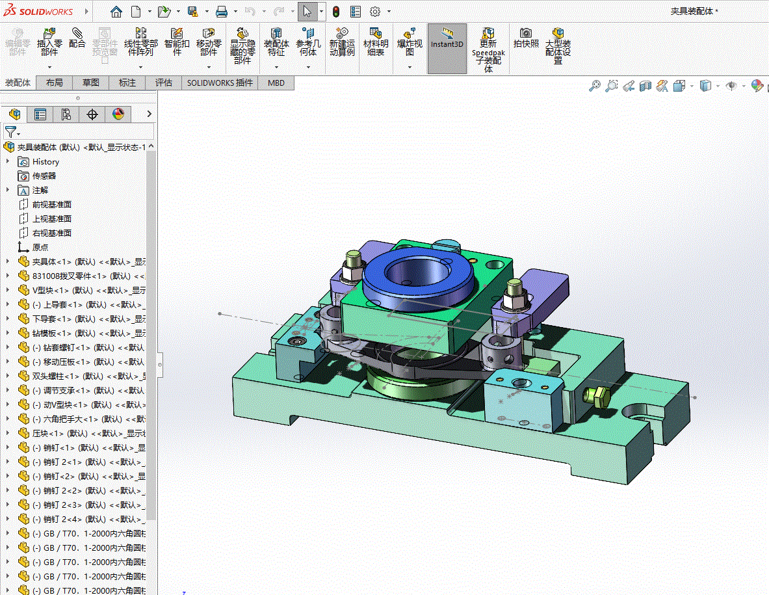Click Show Hidden Components (显示隐藏的零部件)
This screenshot has height=595, width=769.
tap(242, 46)
